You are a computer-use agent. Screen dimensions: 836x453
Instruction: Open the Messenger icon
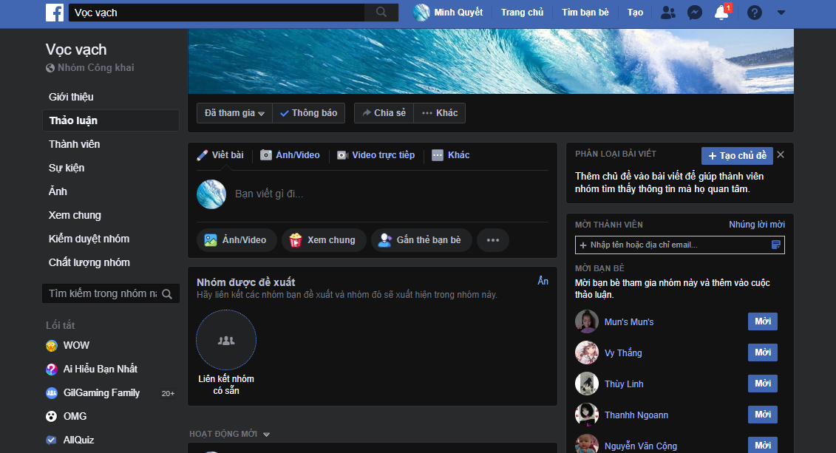(x=694, y=13)
